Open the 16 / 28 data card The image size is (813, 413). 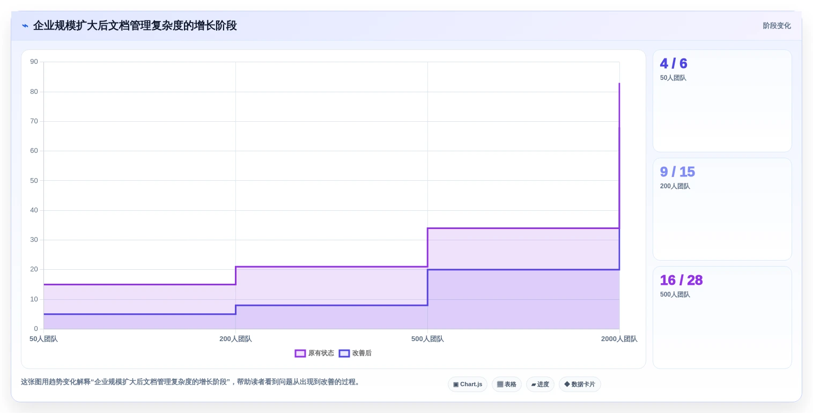(722, 318)
